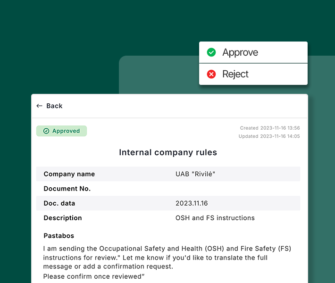This screenshot has height=283, width=335.
Task: Click the OSH and FS instructions value
Action: click(215, 218)
